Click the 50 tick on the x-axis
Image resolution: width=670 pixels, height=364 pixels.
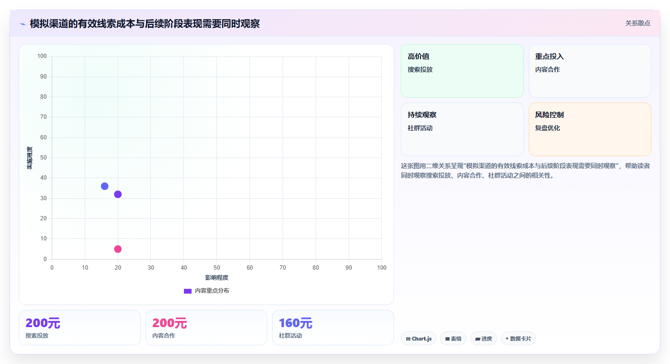coord(216,268)
